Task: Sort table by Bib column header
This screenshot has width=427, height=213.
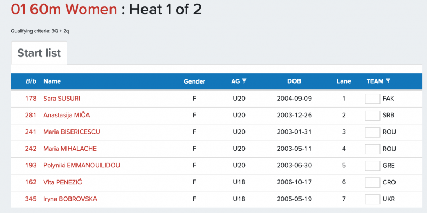Action: 31,81
